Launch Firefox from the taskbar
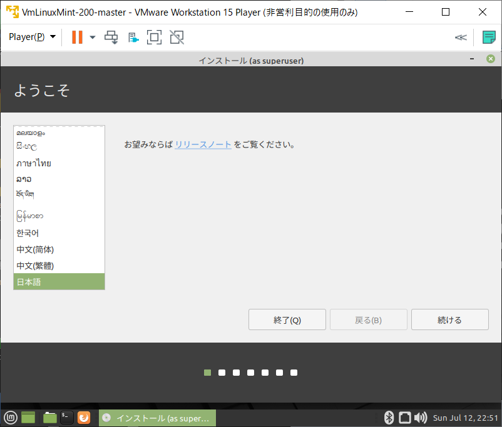Viewport: 502px width, 427px height. click(84, 418)
